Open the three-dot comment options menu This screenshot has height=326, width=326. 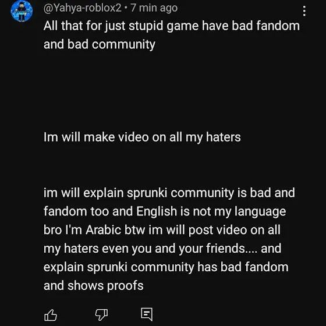(x=304, y=11)
